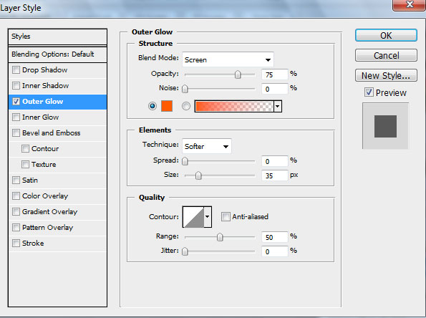Confirm with the OK button
The image size is (426, 318).
point(386,35)
